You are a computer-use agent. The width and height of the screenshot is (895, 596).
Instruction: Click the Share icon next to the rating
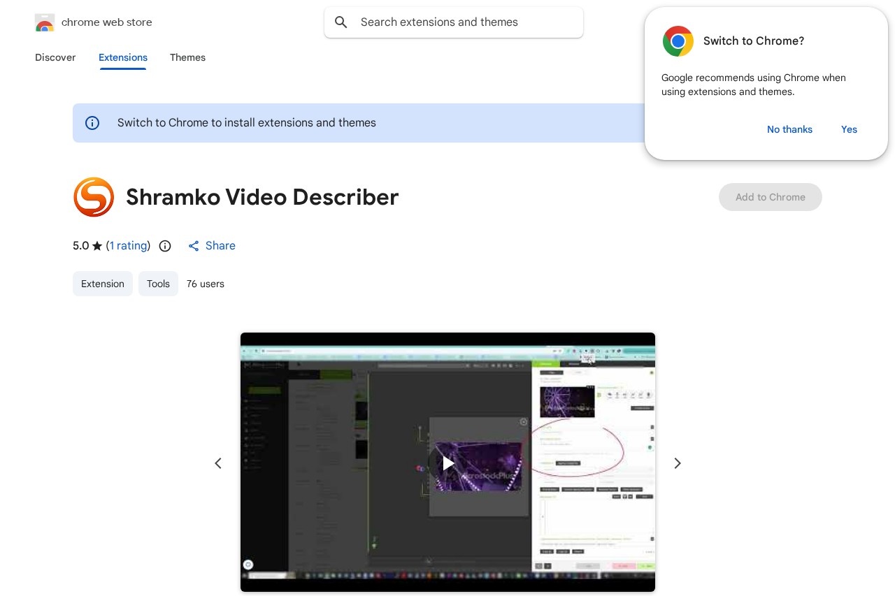[x=194, y=246]
